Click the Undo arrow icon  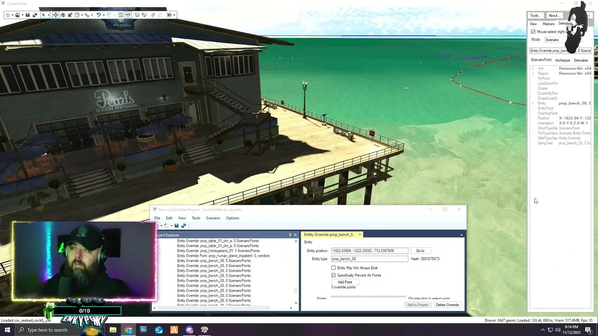[x=99, y=15]
